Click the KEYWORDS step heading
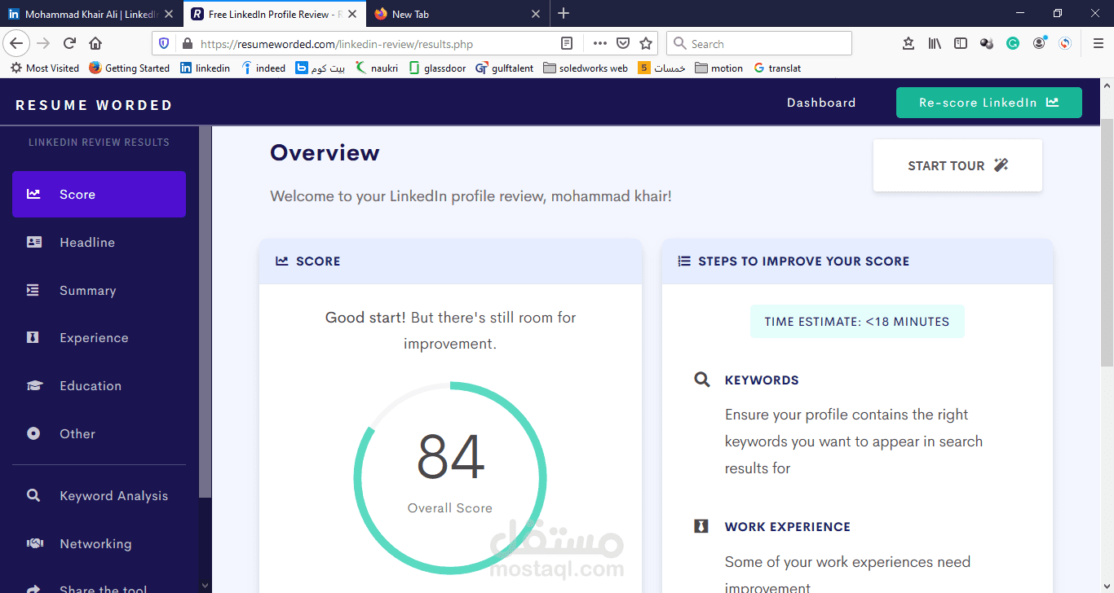This screenshot has width=1114, height=593. point(762,380)
